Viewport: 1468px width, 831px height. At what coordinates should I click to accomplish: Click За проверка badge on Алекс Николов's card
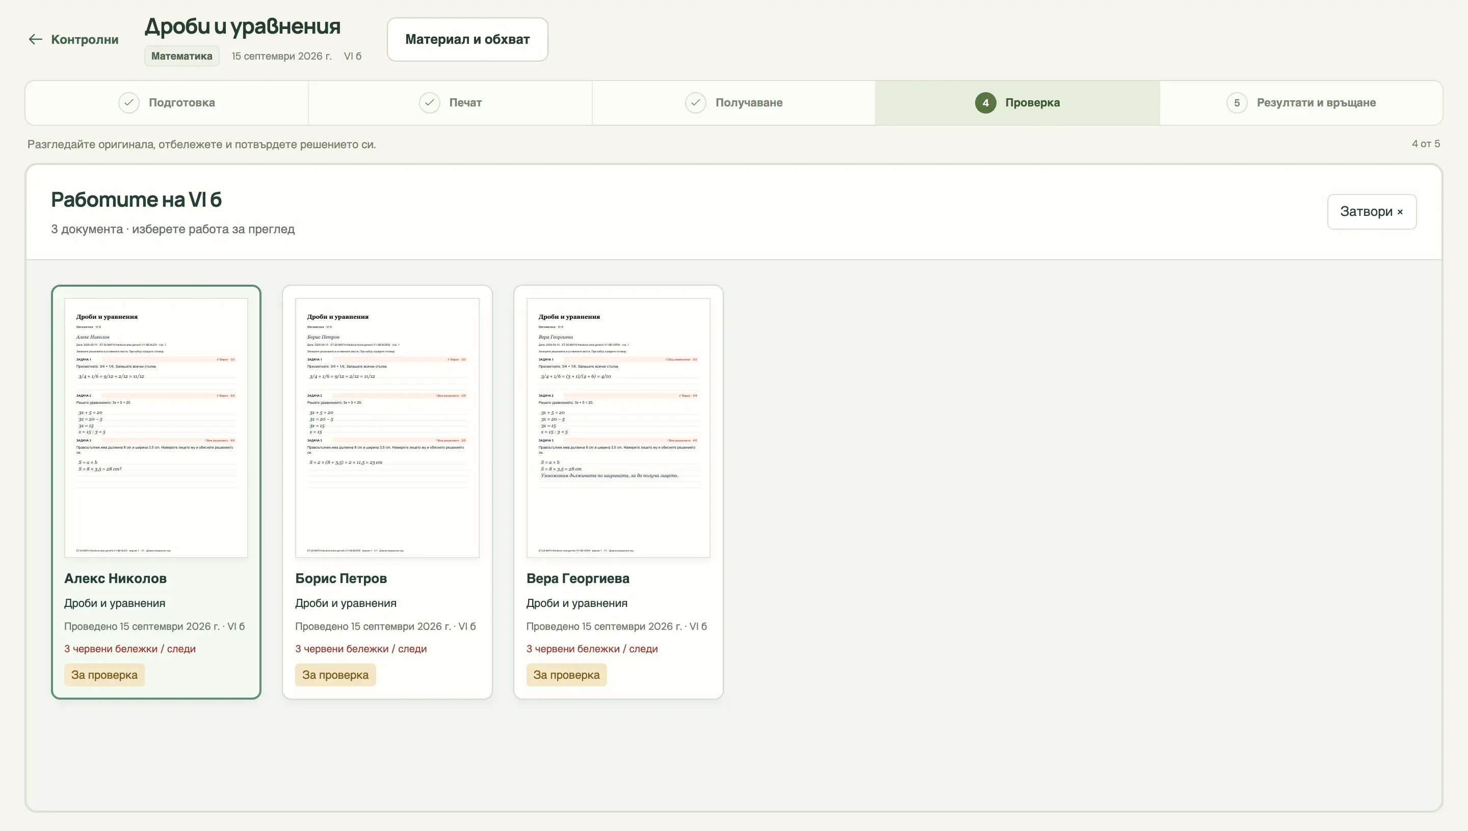(x=104, y=675)
